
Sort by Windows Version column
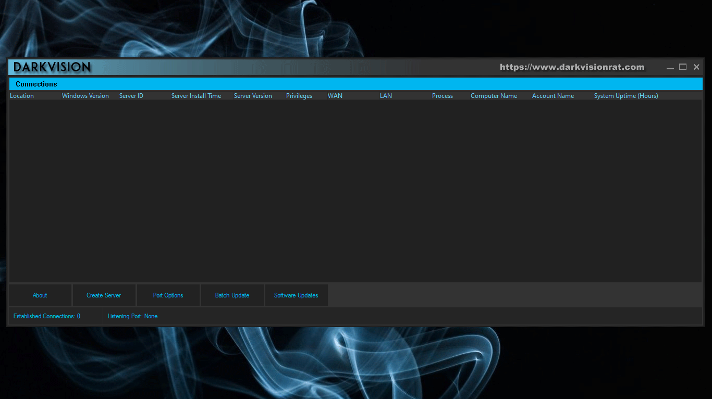(x=85, y=96)
